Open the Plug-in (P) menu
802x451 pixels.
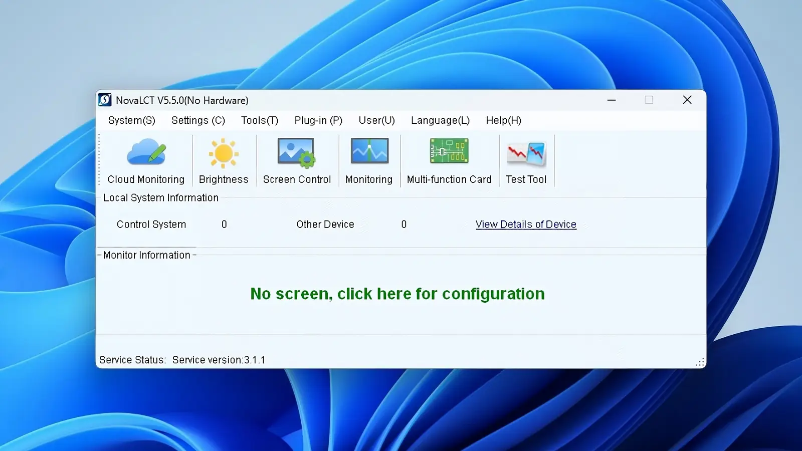(x=318, y=120)
